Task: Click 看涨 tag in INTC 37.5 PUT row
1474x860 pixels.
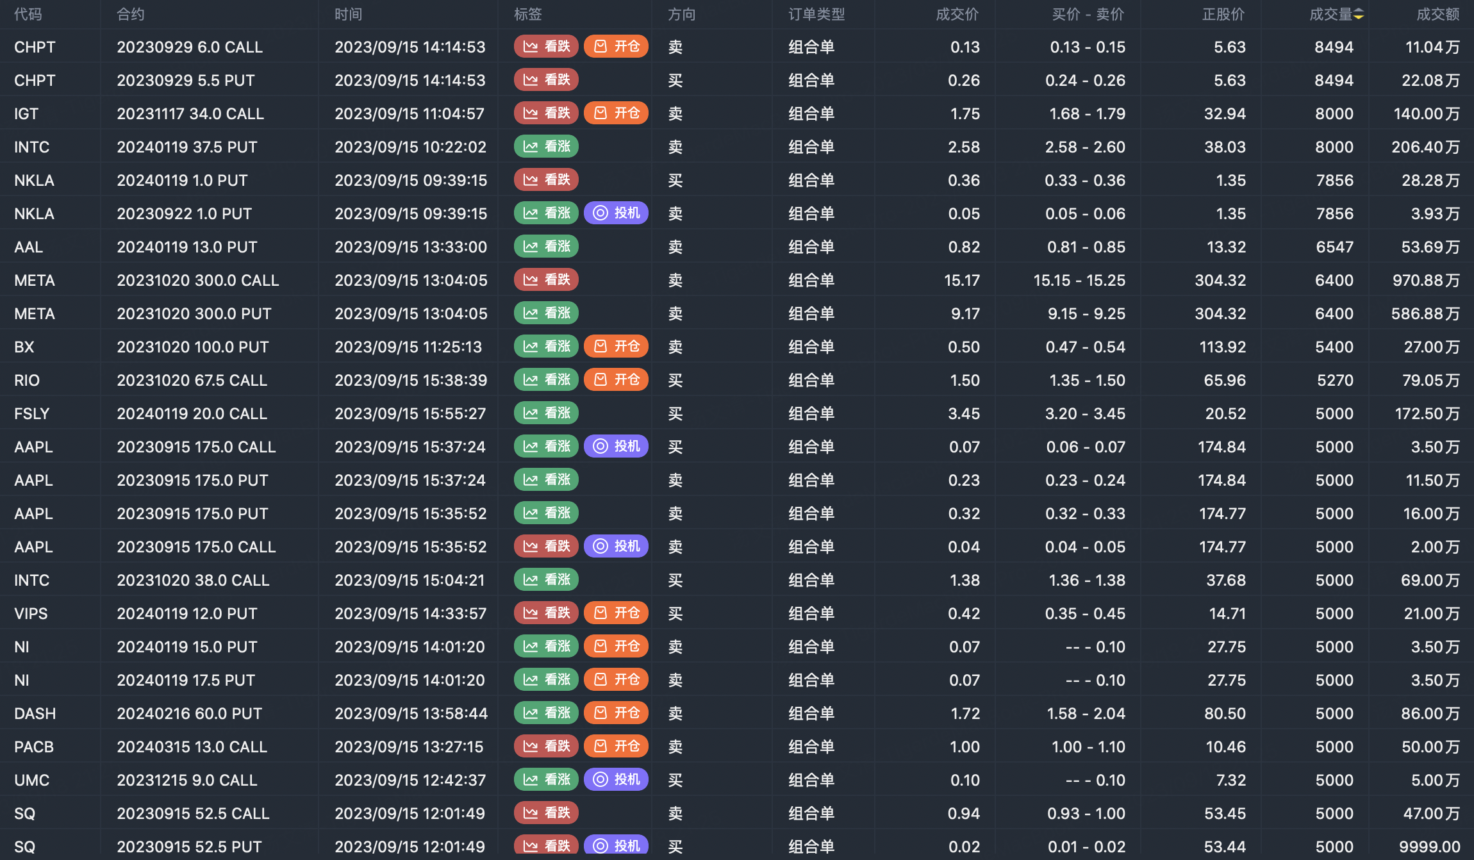Action: [547, 147]
